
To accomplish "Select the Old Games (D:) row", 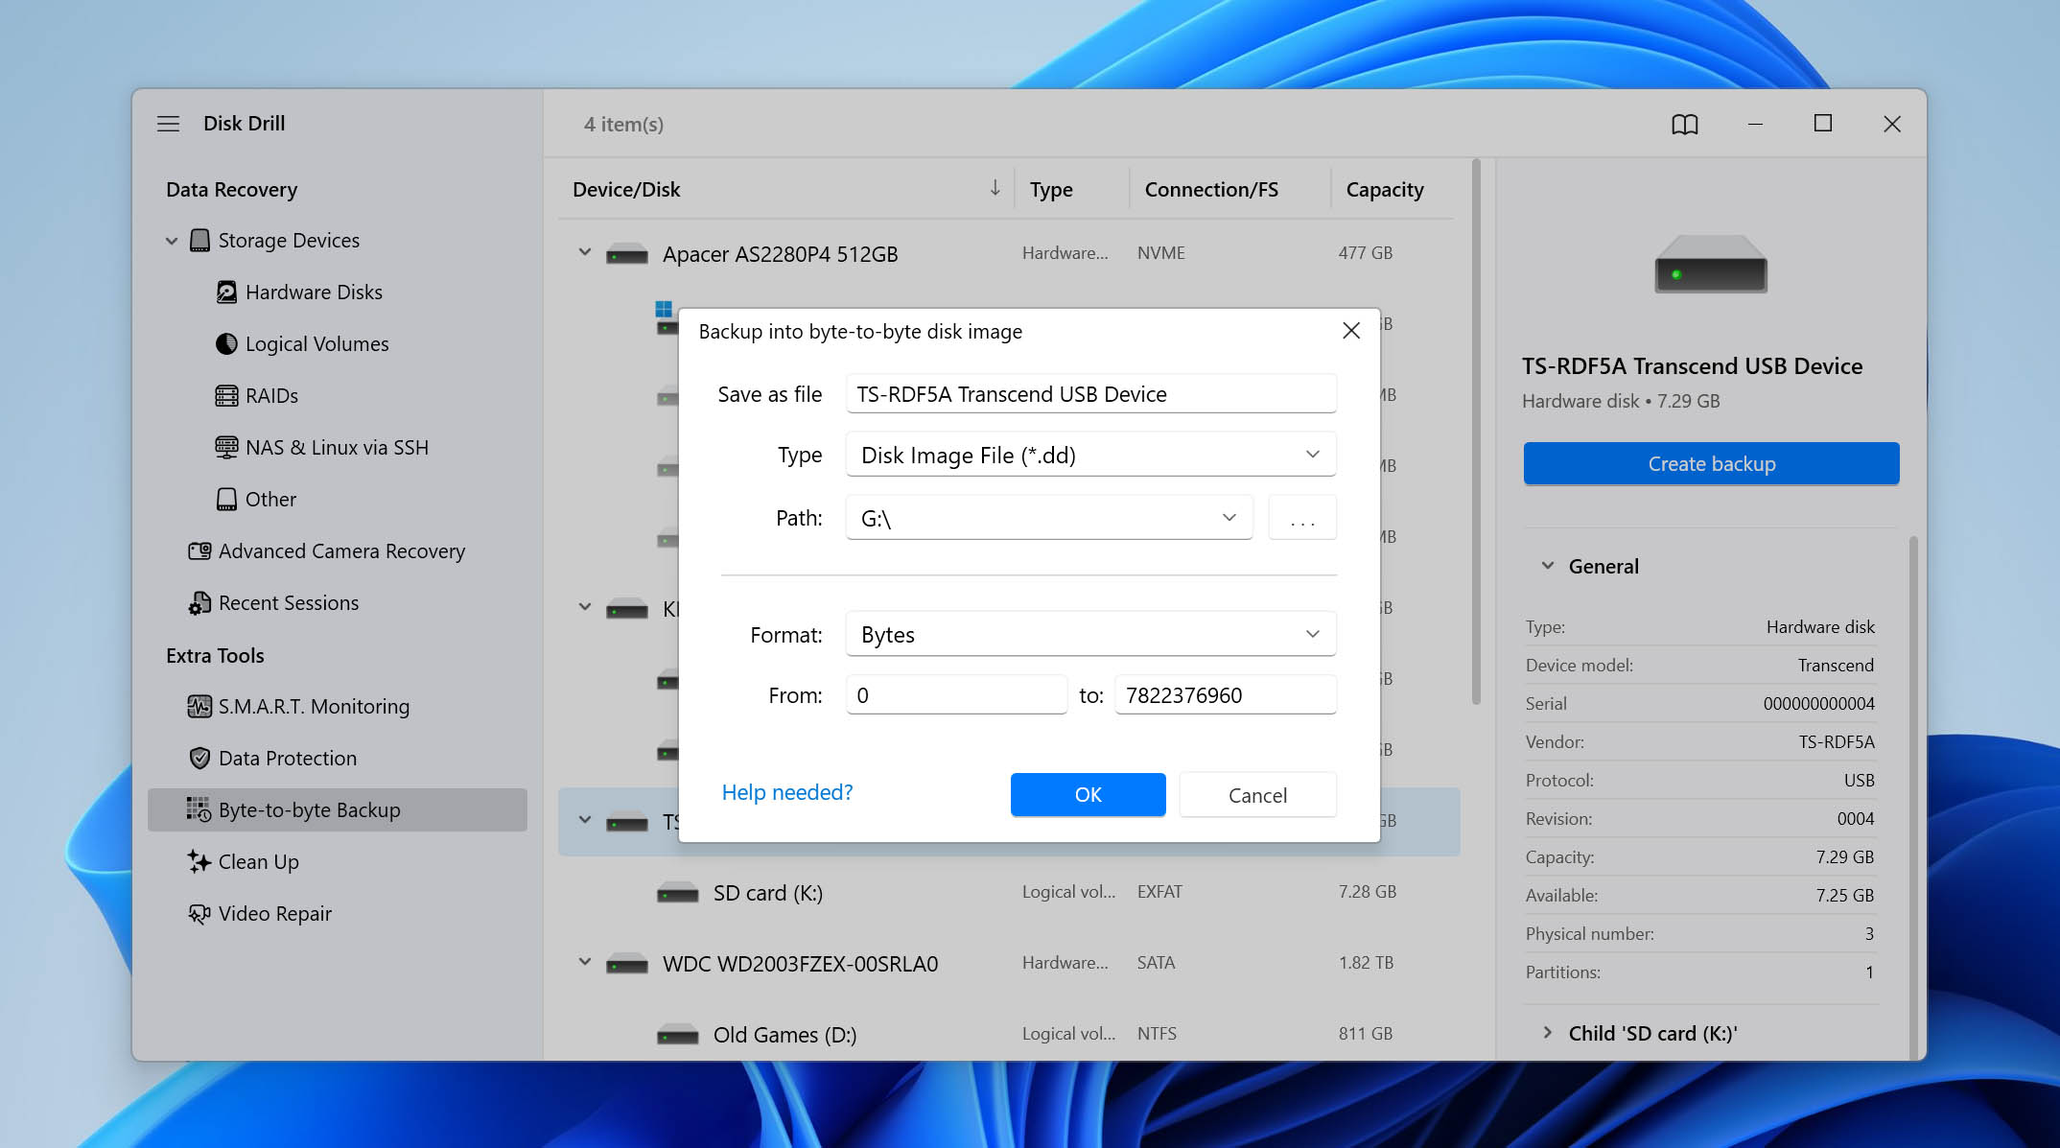I will coord(1009,1034).
